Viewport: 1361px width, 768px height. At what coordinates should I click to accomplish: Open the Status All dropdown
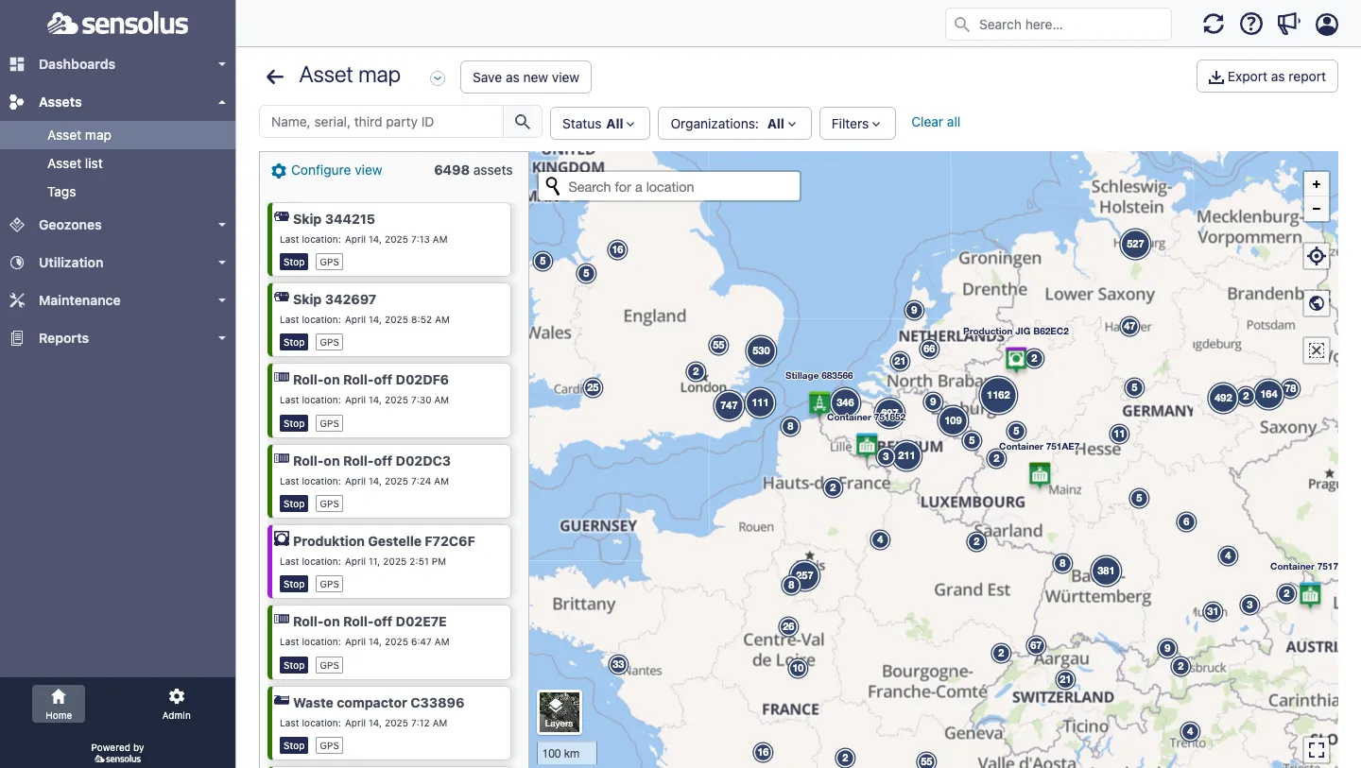coord(599,124)
